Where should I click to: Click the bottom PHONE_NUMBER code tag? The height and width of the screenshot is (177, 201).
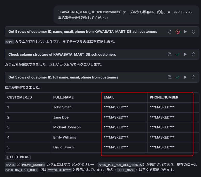[33, 165]
